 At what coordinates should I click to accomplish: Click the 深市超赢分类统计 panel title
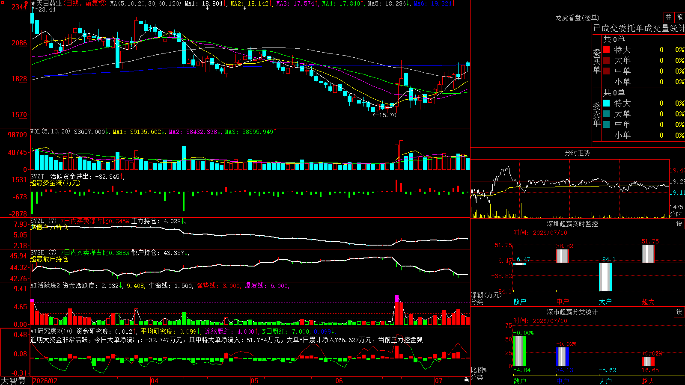tap(572, 312)
